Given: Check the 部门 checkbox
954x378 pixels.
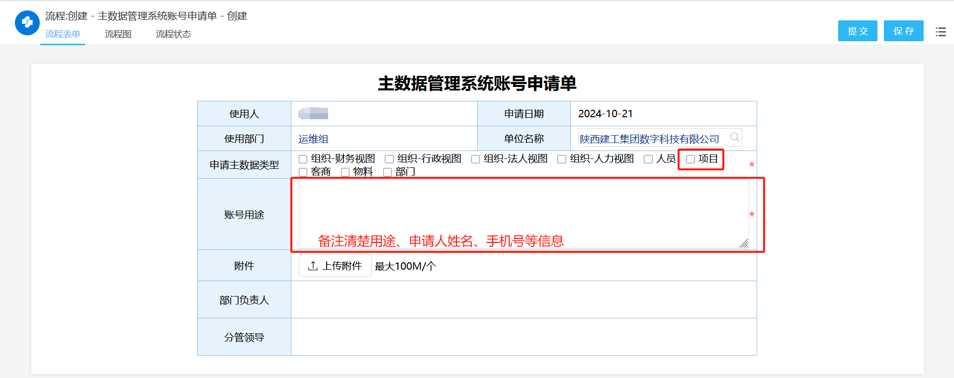Looking at the screenshot, I should pos(387,172).
